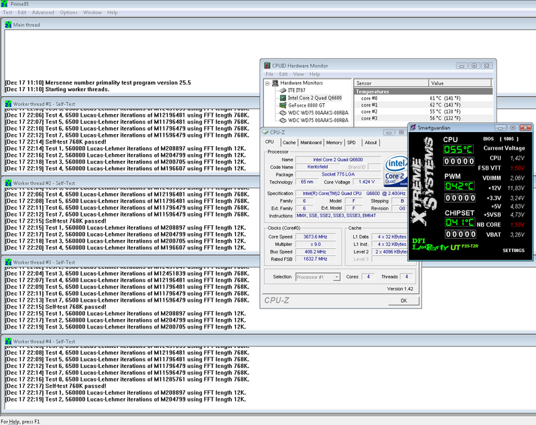Select the Temperatures category row
The height and width of the screenshot is (425, 536).
point(423,91)
